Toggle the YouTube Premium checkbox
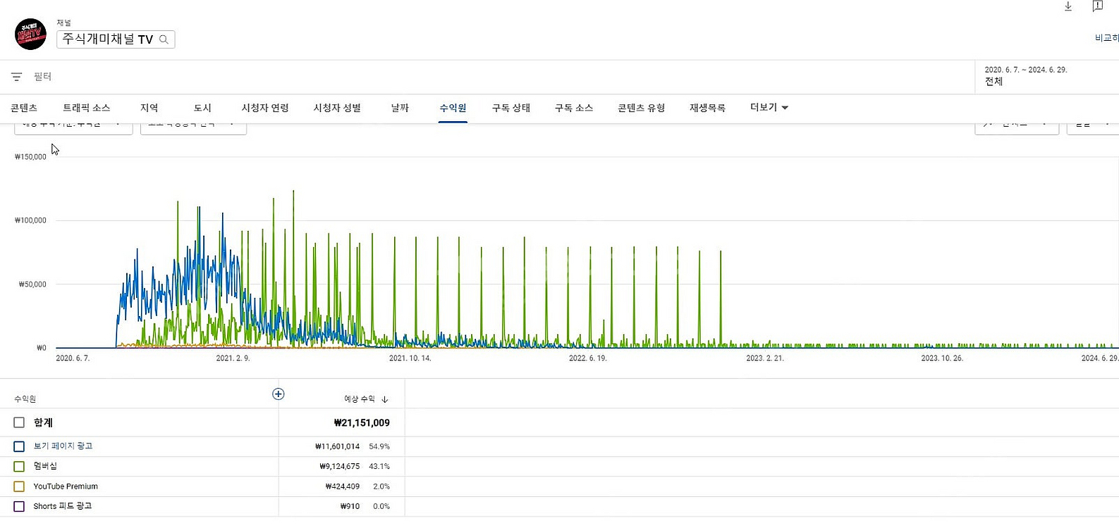The image size is (1119, 528). pyautogui.click(x=19, y=486)
